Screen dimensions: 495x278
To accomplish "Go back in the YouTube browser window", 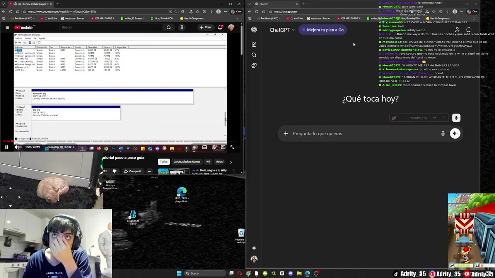I will [x=3, y=12].
